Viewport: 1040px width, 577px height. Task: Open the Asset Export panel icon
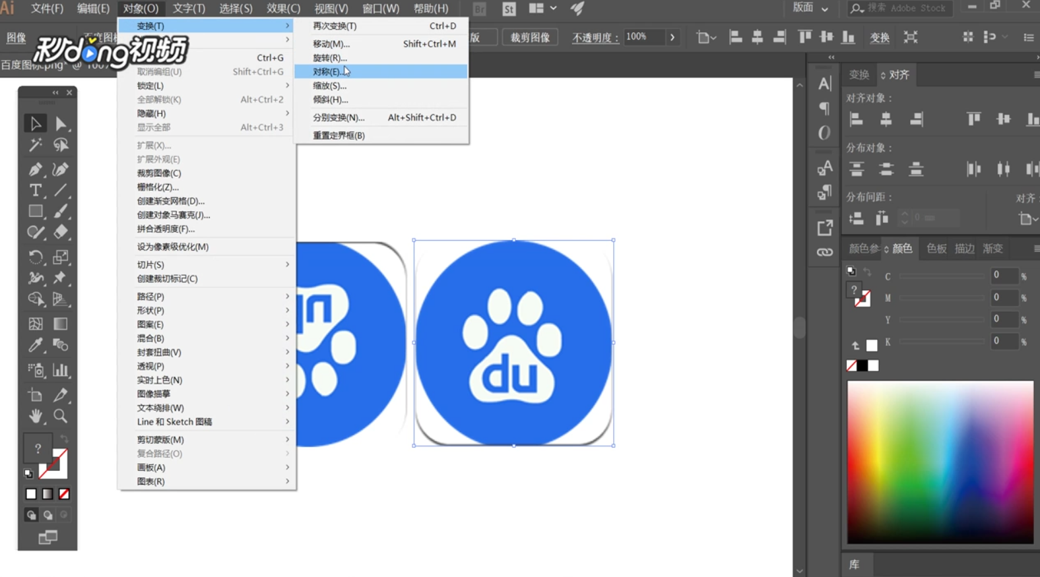click(x=824, y=228)
